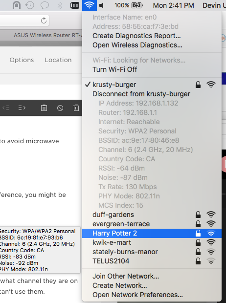The image size is (226, 303).
Task: Click the signal icon for duff-gardens
Action: (211, 215)
